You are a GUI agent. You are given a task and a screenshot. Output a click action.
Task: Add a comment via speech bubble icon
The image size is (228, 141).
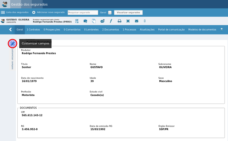(102, 21)
